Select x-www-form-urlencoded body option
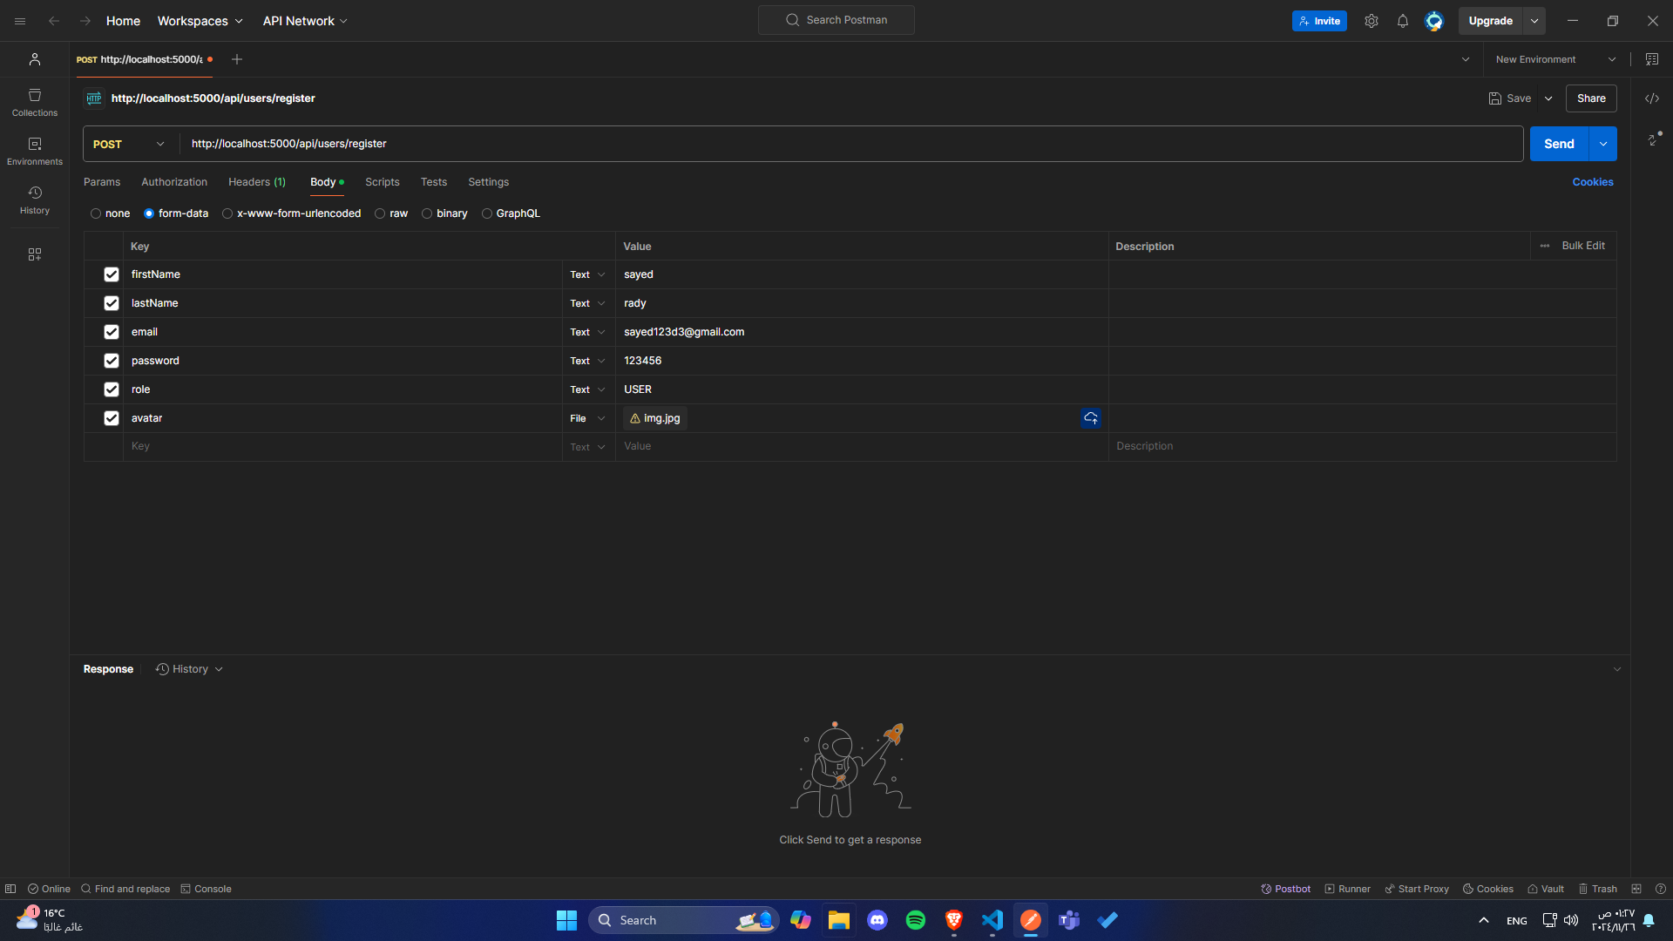 (x=227, y=213)
